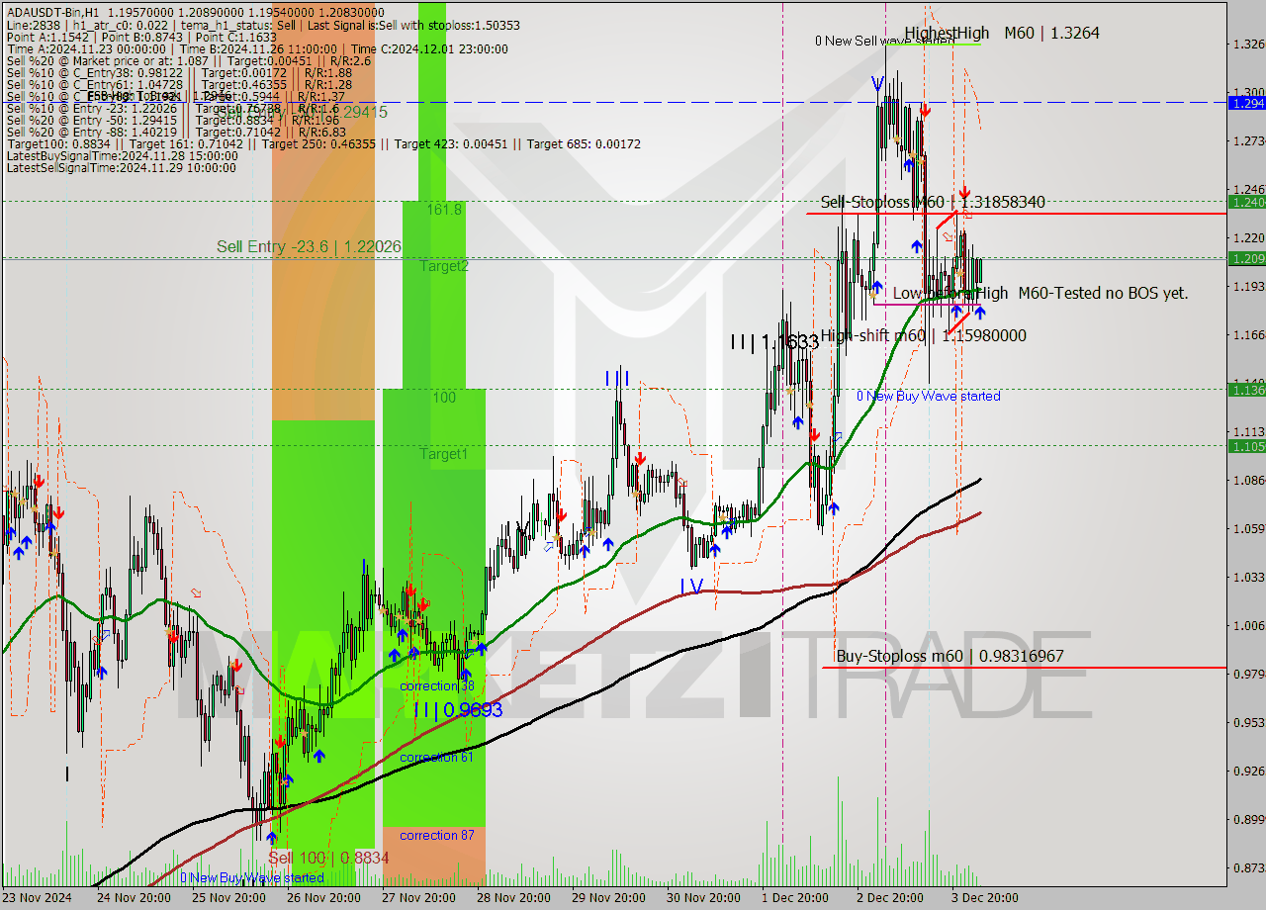1266x910 pixels.
Task: Click the 1.273 price scale value
Action: pyautogui.click(x=1248, y=140)
